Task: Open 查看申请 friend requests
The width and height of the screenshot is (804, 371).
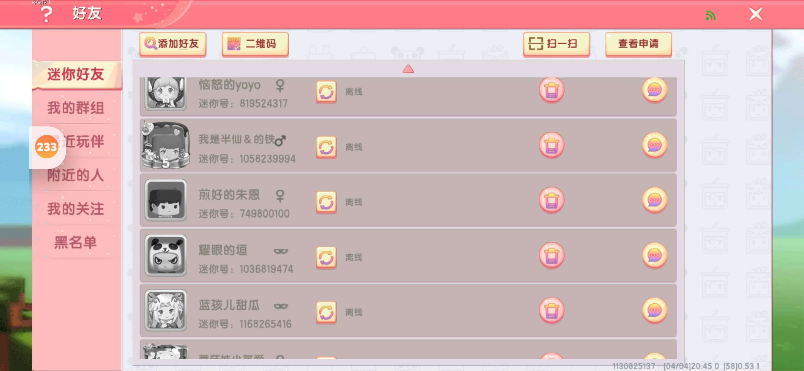Action: pos(638,44)
